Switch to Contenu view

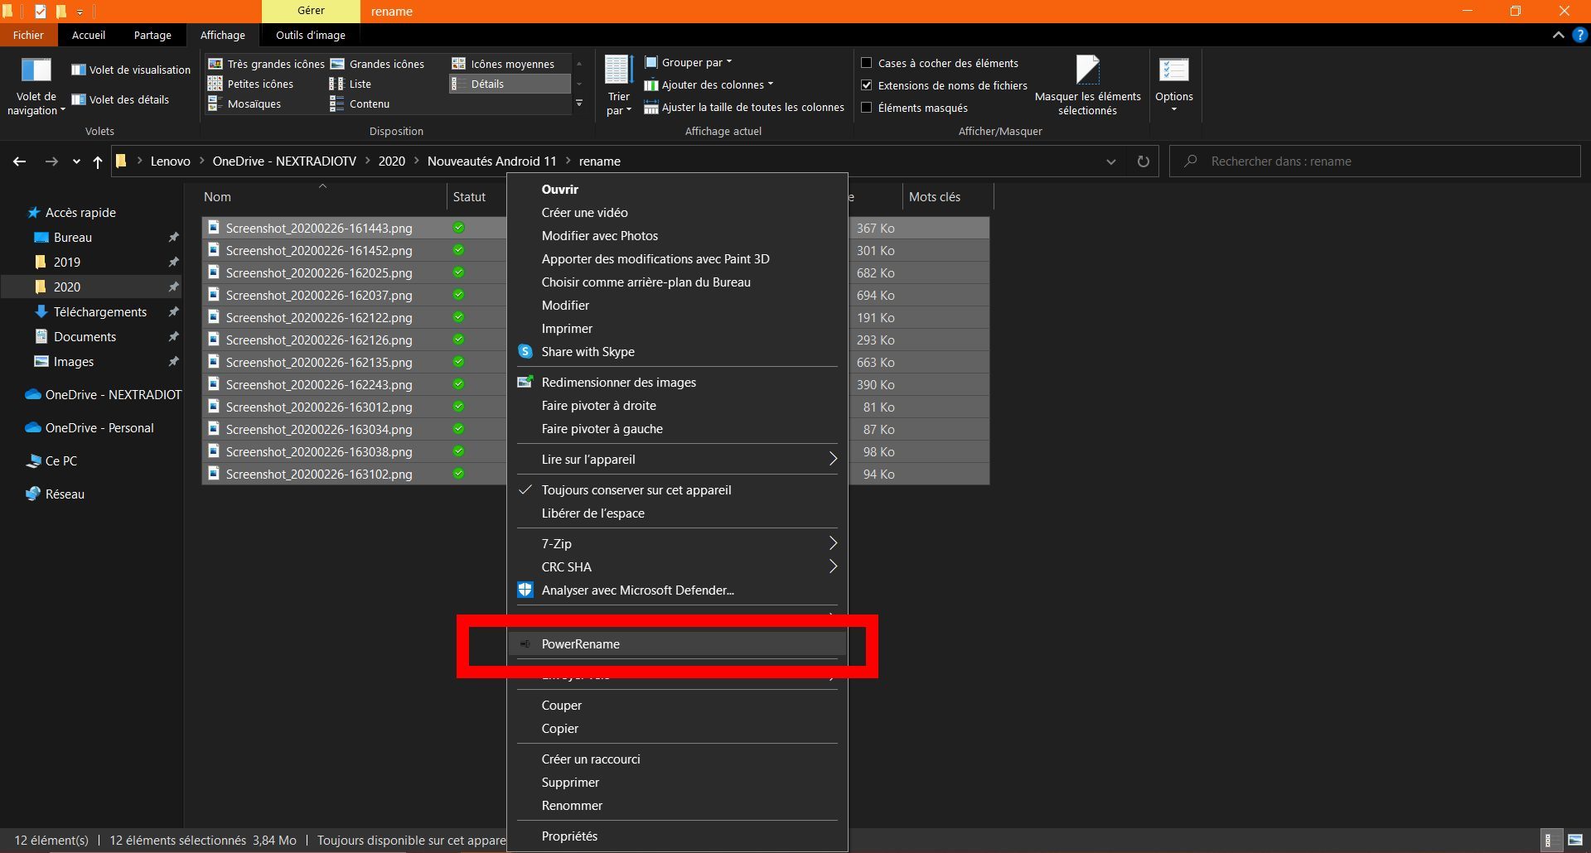(x=360, y=104)
